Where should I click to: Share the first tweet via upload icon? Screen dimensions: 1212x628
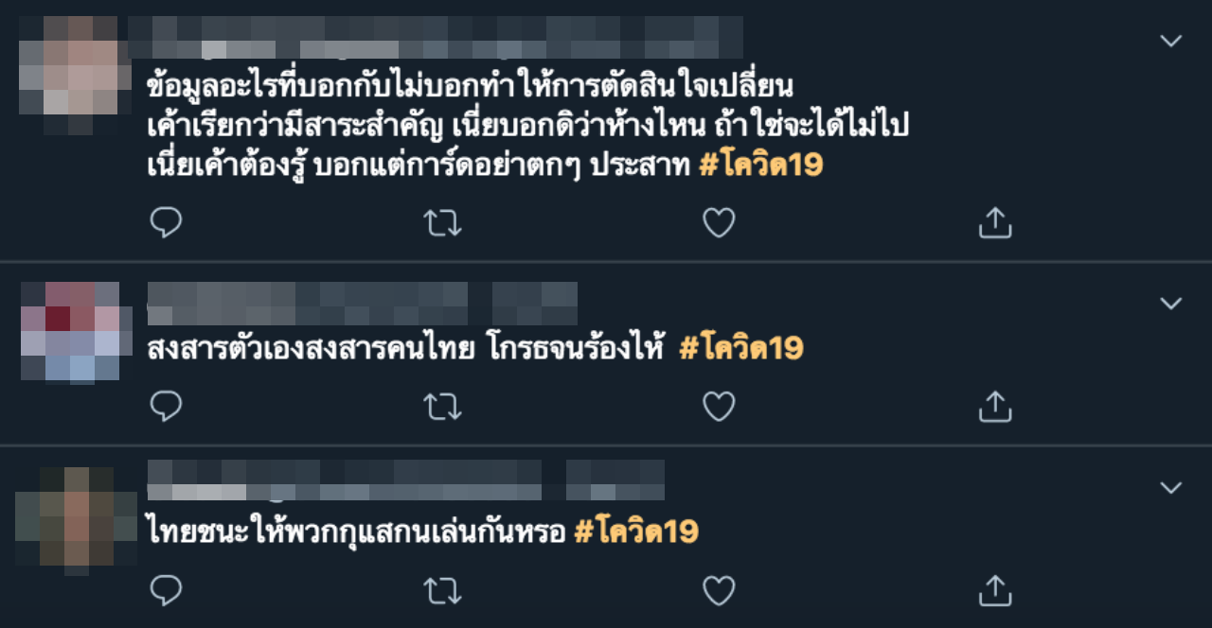coord(995,223)
